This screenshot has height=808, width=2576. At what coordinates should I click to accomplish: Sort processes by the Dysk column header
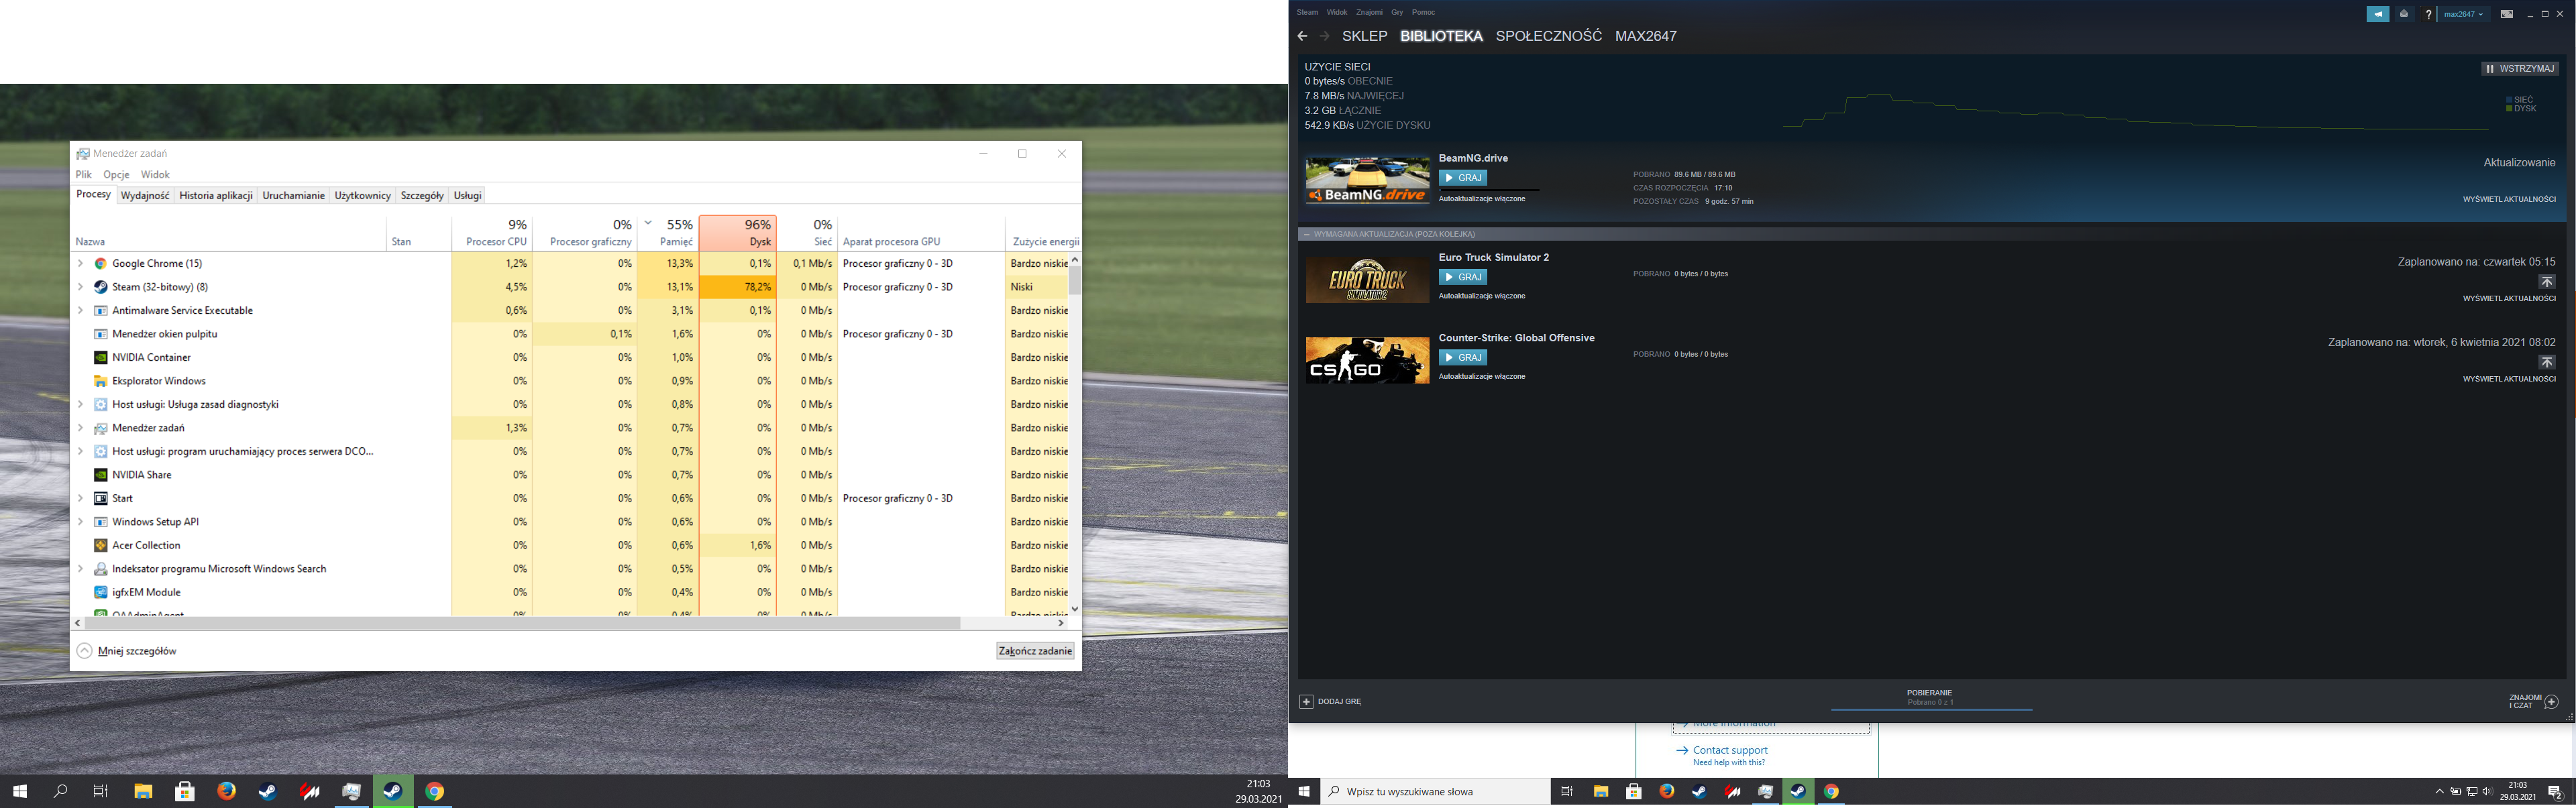coord(738,233)
